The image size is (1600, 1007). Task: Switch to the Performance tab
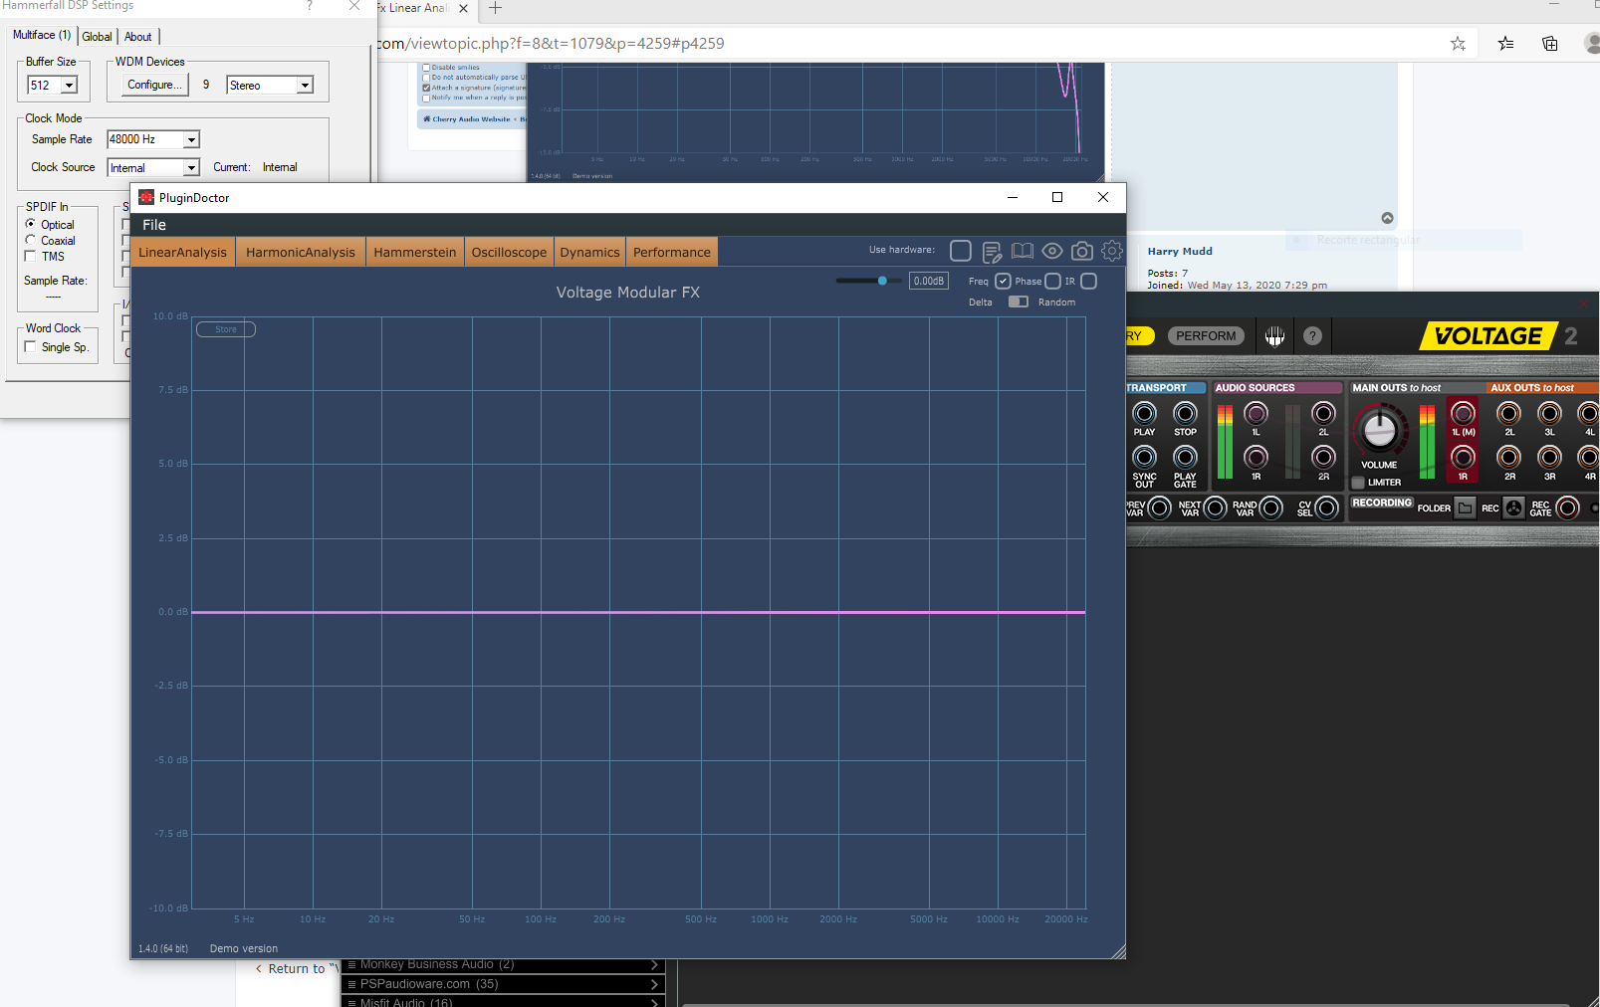click(672, 252)
